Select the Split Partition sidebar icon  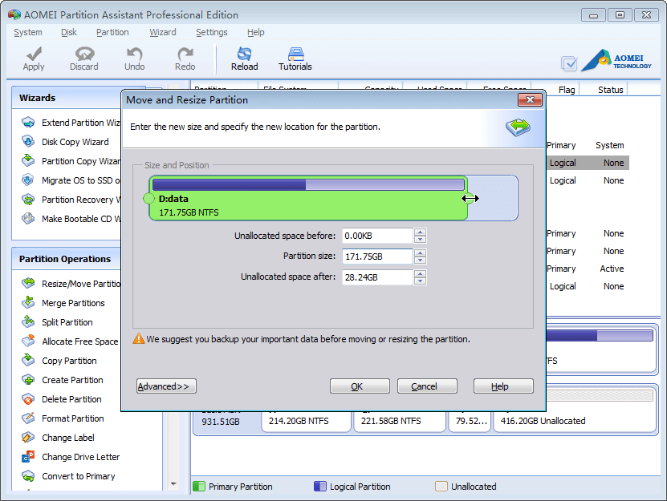pos(26,322)
